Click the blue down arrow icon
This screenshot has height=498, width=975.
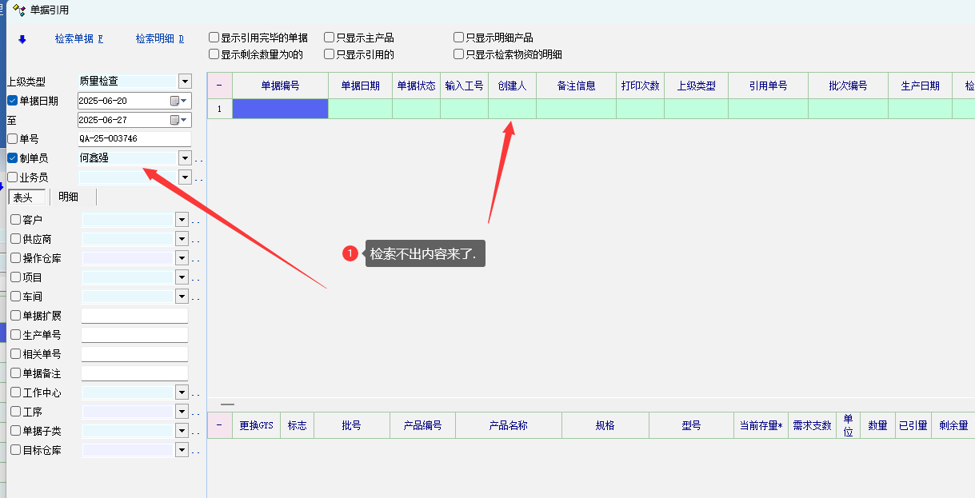(22, 39)
